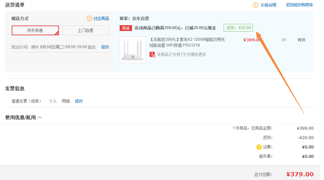This screenshot has width=324, height=180.
Task: Click the red 7-day no-return icon
Action: coord(152,54)
